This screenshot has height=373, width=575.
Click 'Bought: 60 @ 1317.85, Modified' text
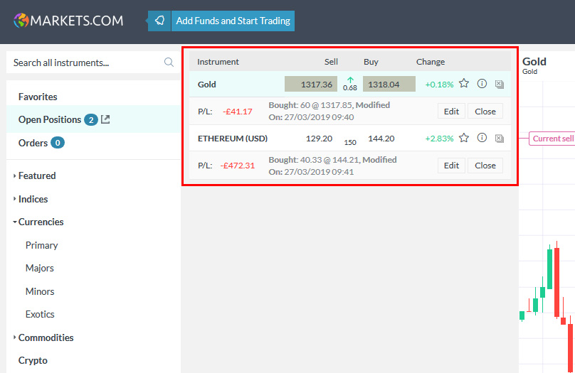329,105
